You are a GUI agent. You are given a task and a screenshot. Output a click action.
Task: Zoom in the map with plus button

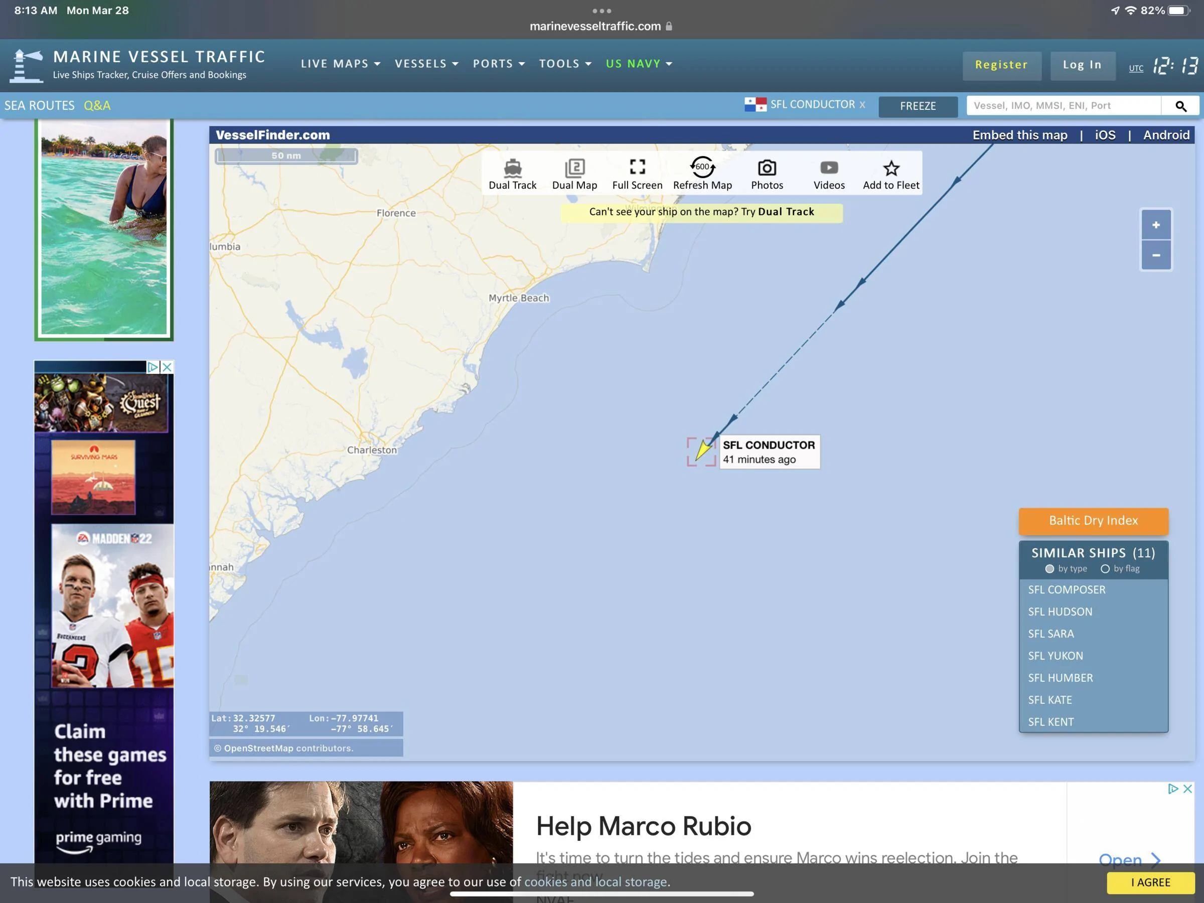click(x=1155, y=225)
